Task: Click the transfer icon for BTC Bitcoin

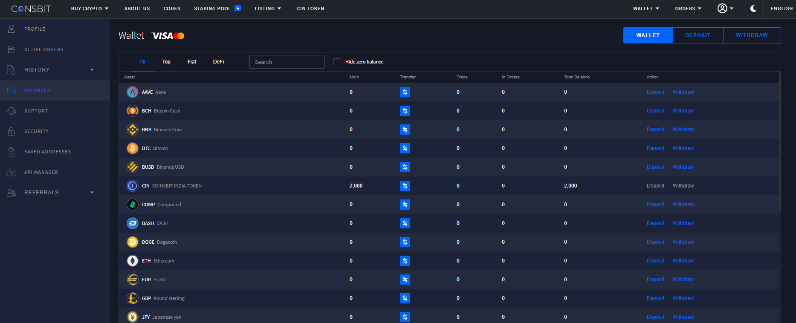Action: 405,148
